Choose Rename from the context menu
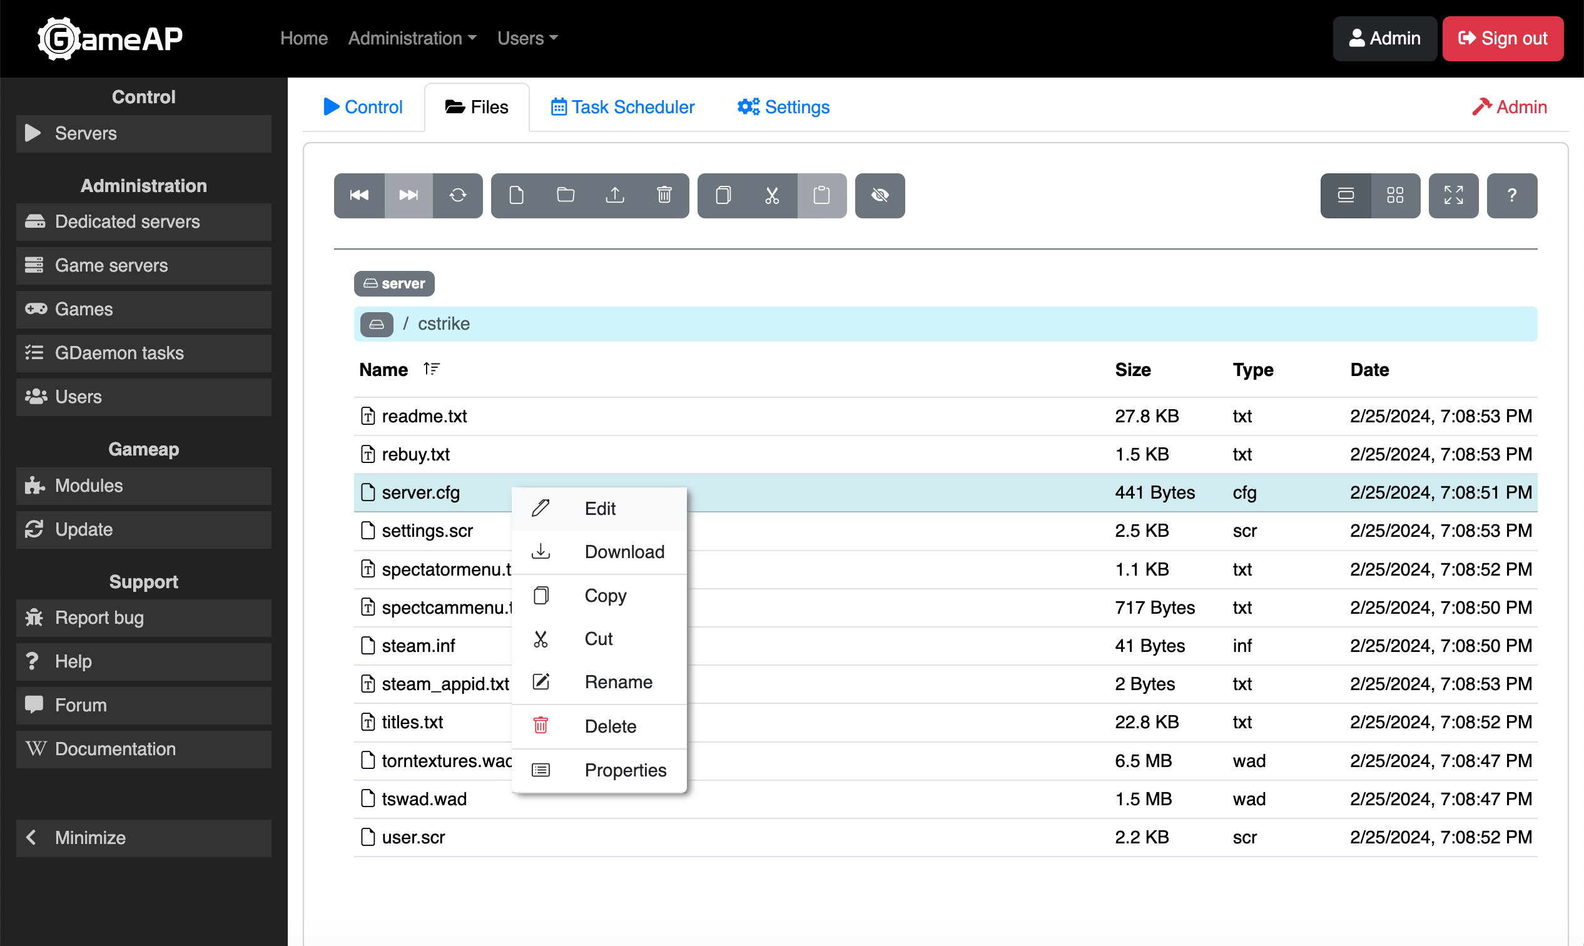The image size is (1584, 946). pos(617,682)
